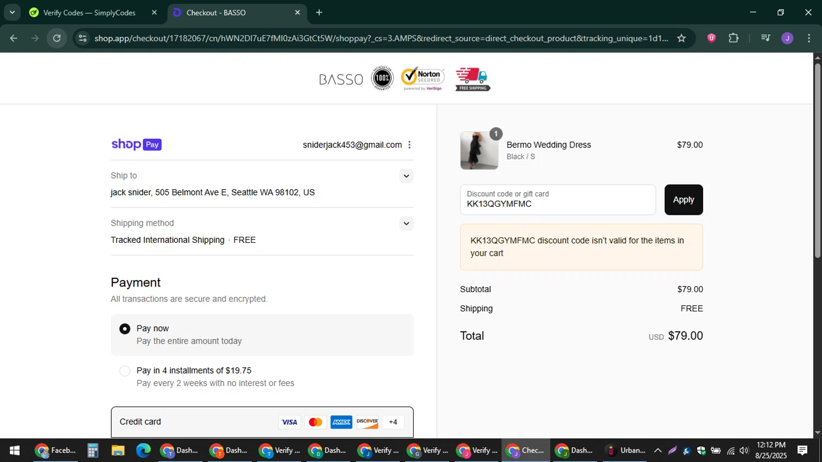Click into the discount code field

click(558, 199)
